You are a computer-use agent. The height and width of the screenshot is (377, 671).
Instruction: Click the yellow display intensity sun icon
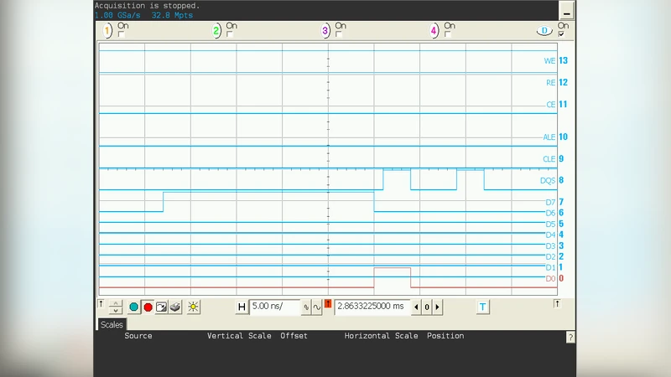(194, 307)
